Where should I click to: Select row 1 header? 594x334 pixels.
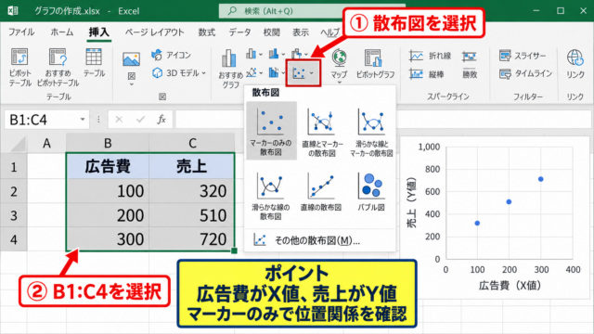(x=14, y=167)
